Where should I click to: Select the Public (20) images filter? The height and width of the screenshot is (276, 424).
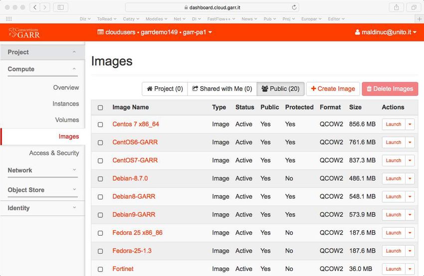pos(280,89)
